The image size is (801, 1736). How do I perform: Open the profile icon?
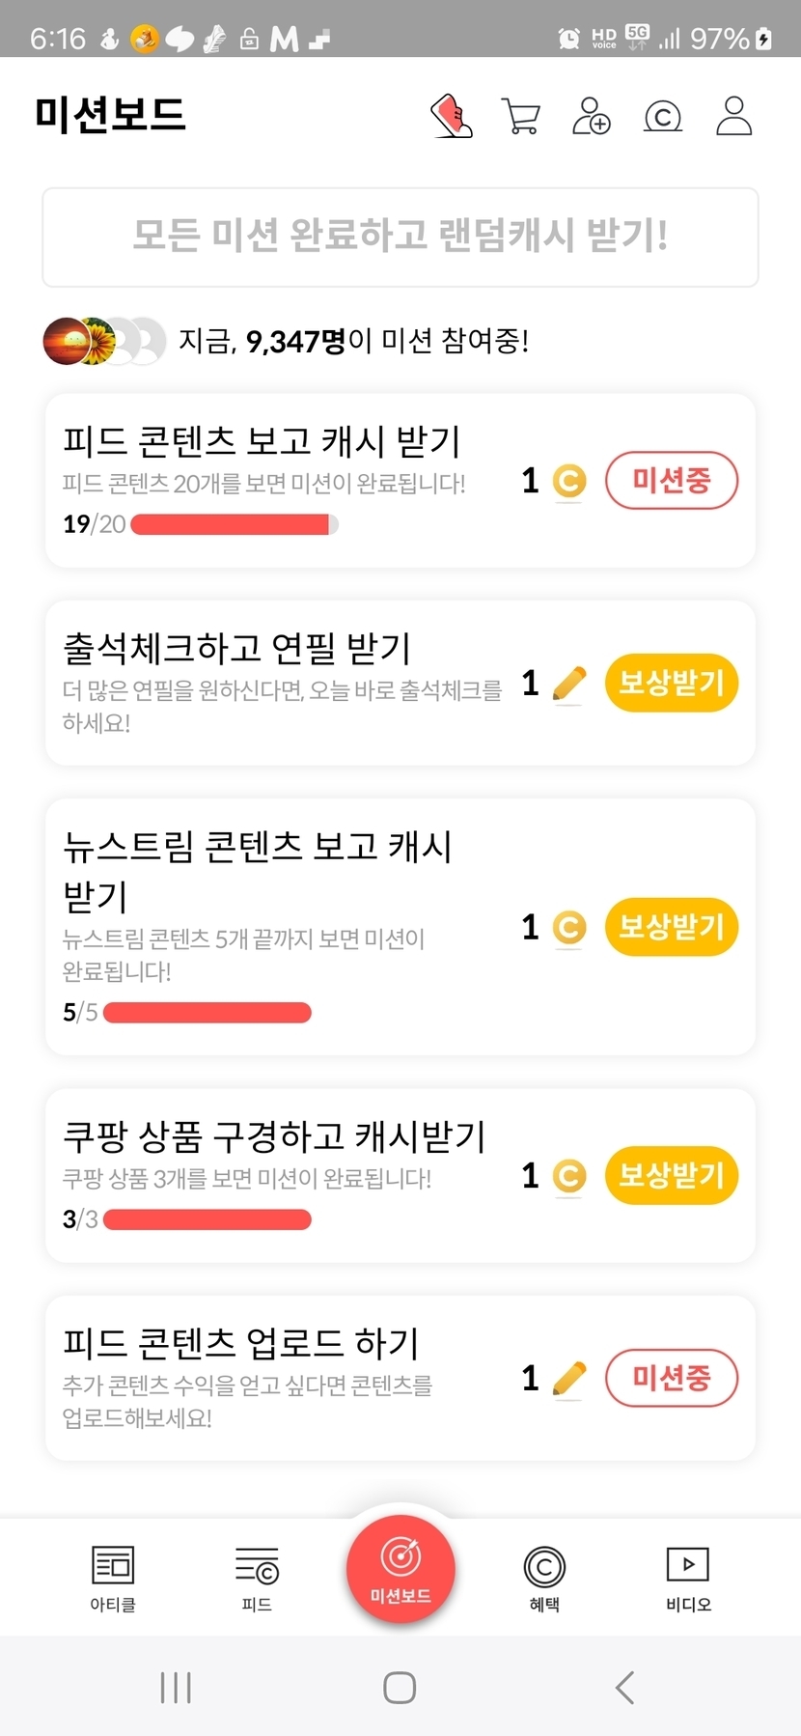point(733,116)
